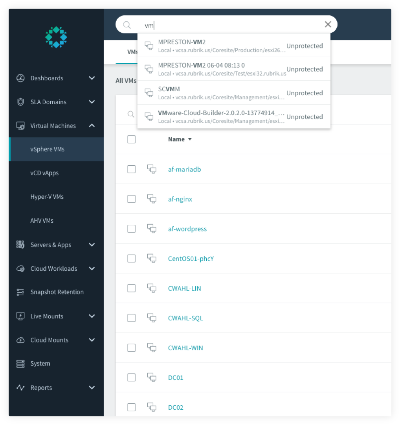Click the VM icon next to DC01
Image resolution: width=400 pixels, height=425 pixels.
pyautogui.click(x=152, y=377)
